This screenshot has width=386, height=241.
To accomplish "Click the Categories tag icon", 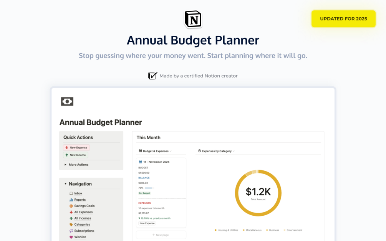I will click(x=71, y=224).
